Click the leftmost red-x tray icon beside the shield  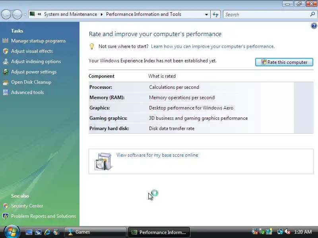pos(254,232)
